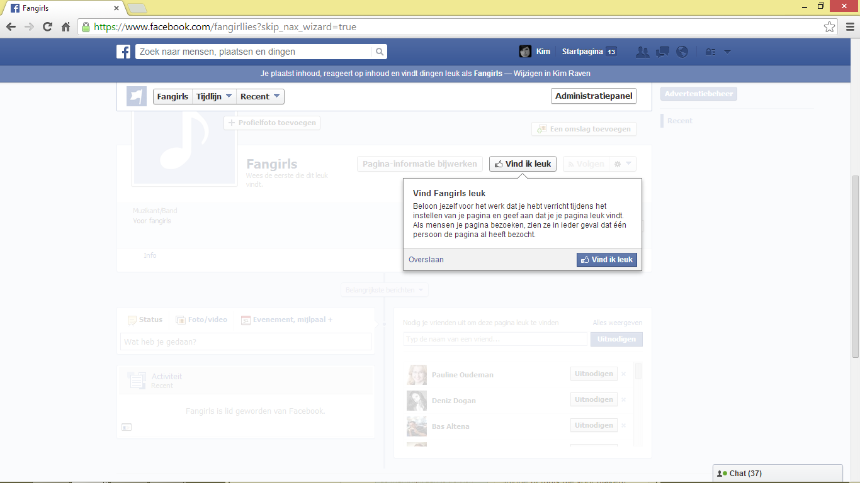Screen dimensions: 860x483
Task: Go to browser home icon
Action: coord(65,27)
